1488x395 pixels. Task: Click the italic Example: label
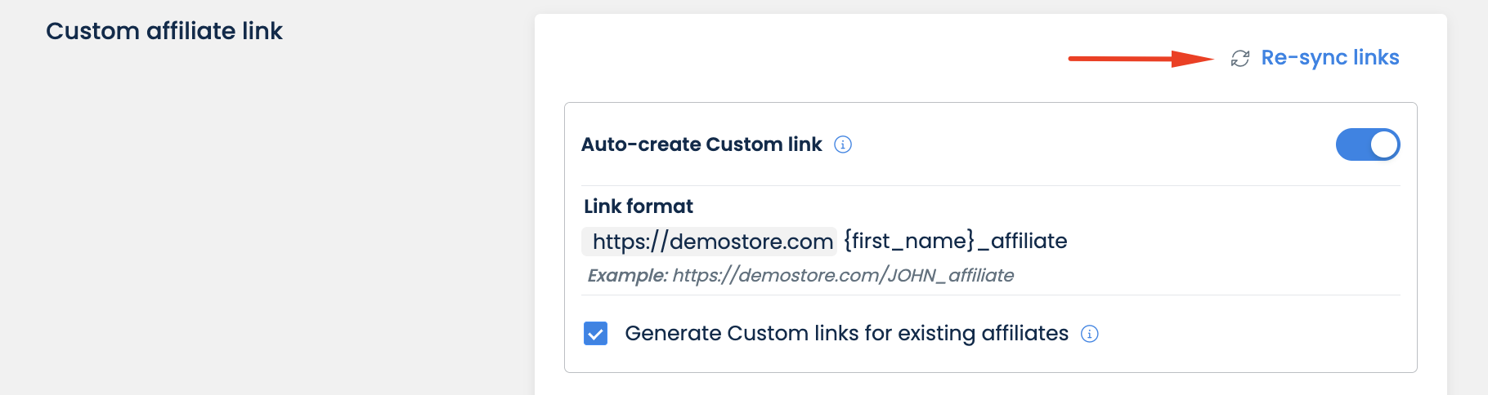coord(627,276)
